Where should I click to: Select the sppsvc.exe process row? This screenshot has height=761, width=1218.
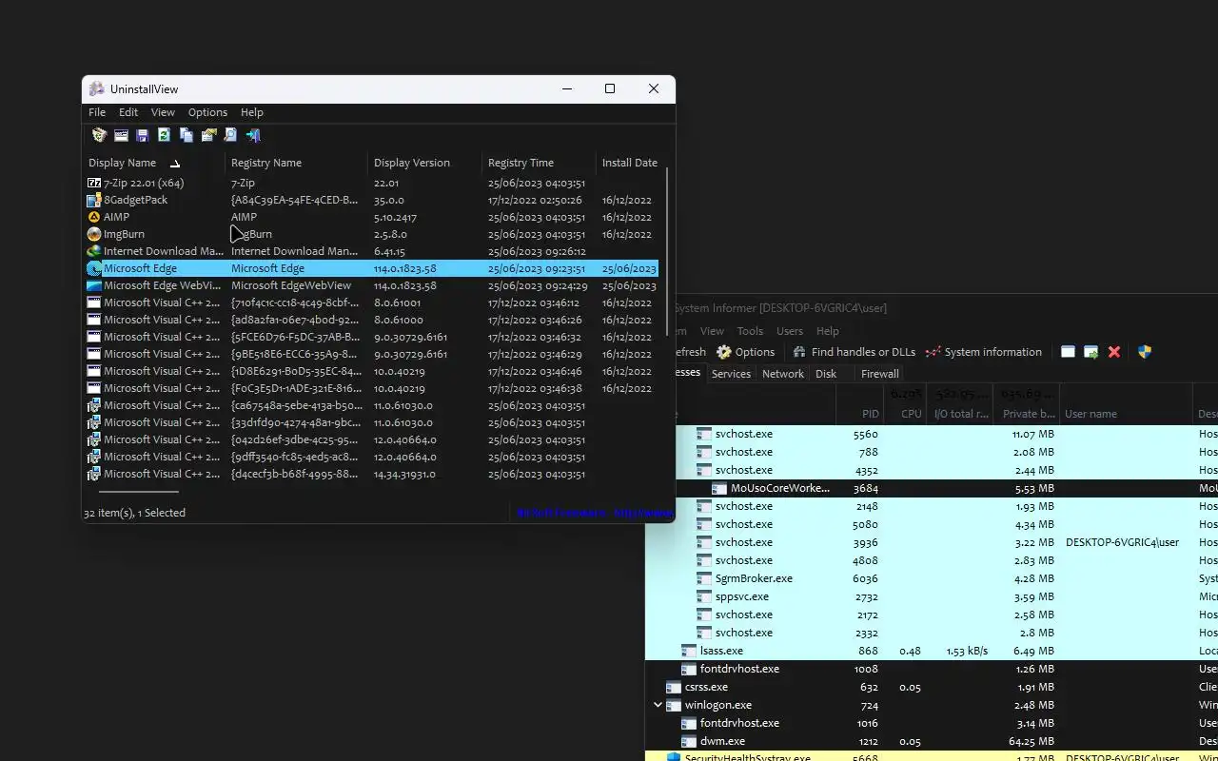coord(932,596)
